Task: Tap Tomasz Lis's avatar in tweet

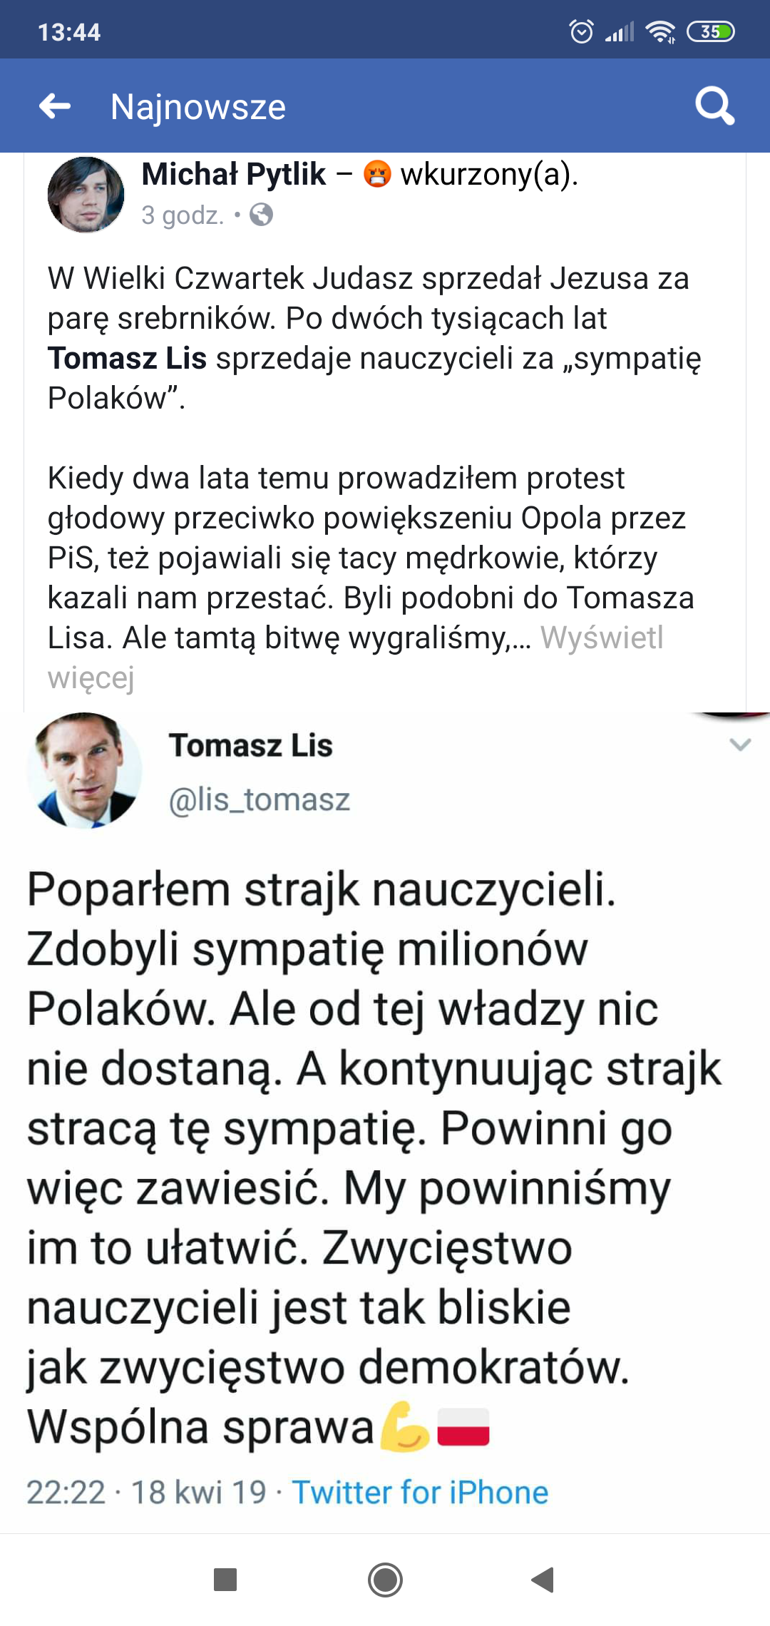Action: point(84,770)
